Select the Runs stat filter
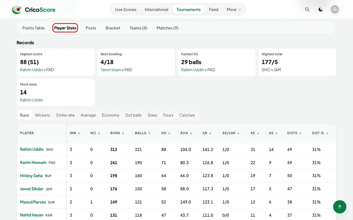The height and width of the screenshot is (220, 353). [24, 115]
